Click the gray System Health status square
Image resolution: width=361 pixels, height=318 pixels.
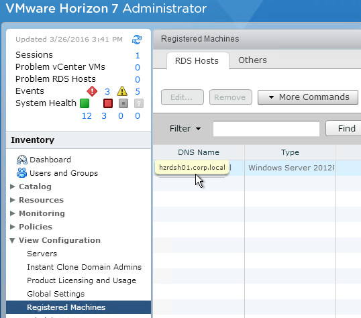tap(123, 103)
